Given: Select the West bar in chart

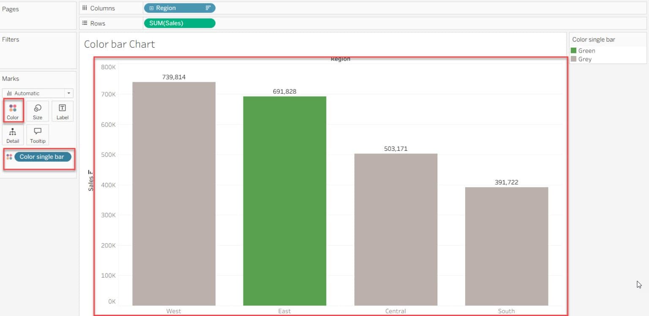Looking at the screenshot, I should [174, 194].
